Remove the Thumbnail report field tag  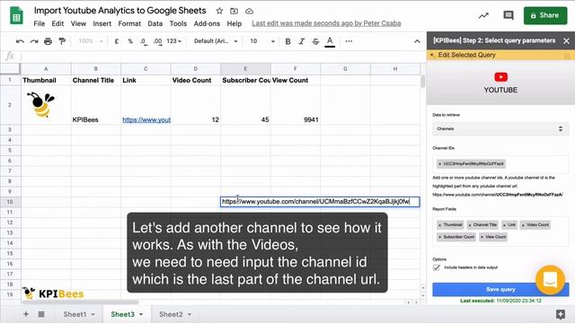pos(439,225)
